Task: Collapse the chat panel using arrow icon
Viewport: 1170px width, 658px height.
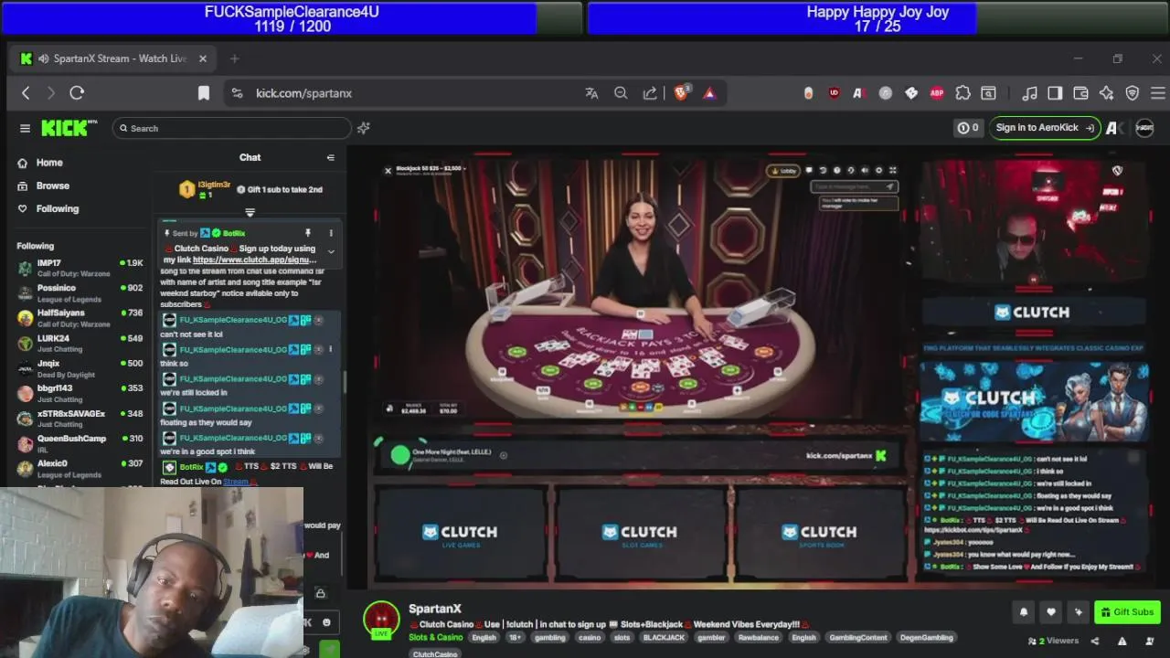Action: (x=331, y=157)
